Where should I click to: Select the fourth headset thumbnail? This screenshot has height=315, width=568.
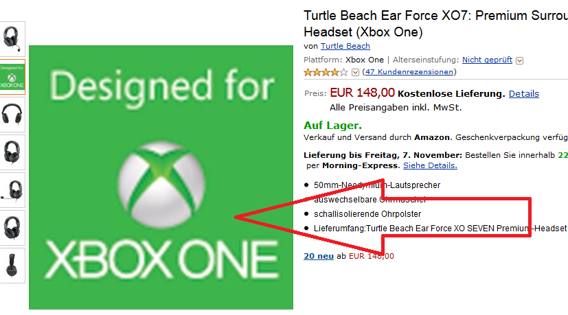[13, 152]
